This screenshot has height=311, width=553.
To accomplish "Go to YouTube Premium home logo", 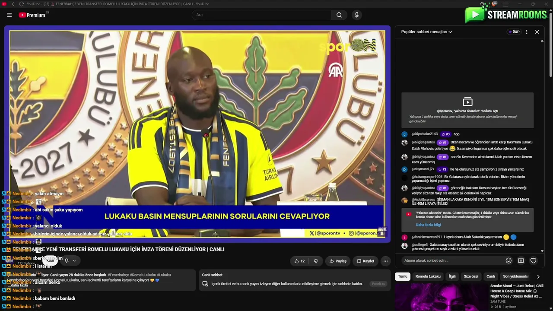I will pos(32,15).
